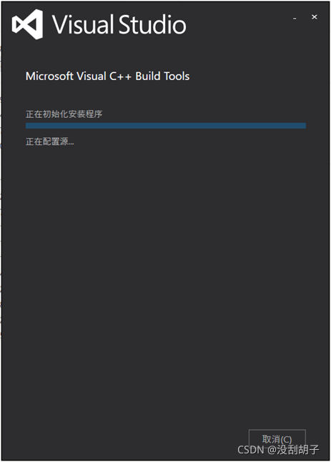Minimize the installer using the dash icon
This screenshot has width=331, height=462.
295,19
